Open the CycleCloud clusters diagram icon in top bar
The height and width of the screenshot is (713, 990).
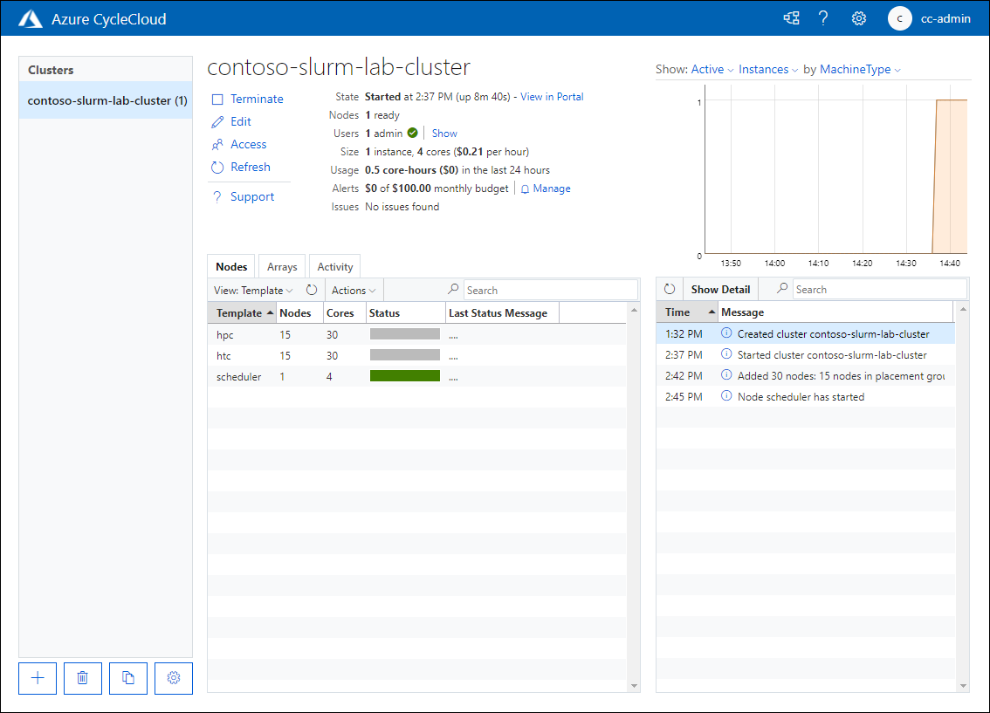click(791, 17)
